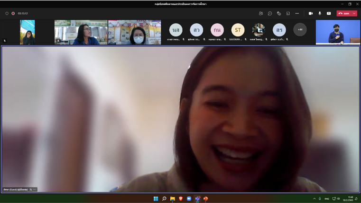Select the sign language interpreter video tile
Image resolution: width=361 pixels, height=203 pixels.
pyautogui.click(x=338, y=32)
